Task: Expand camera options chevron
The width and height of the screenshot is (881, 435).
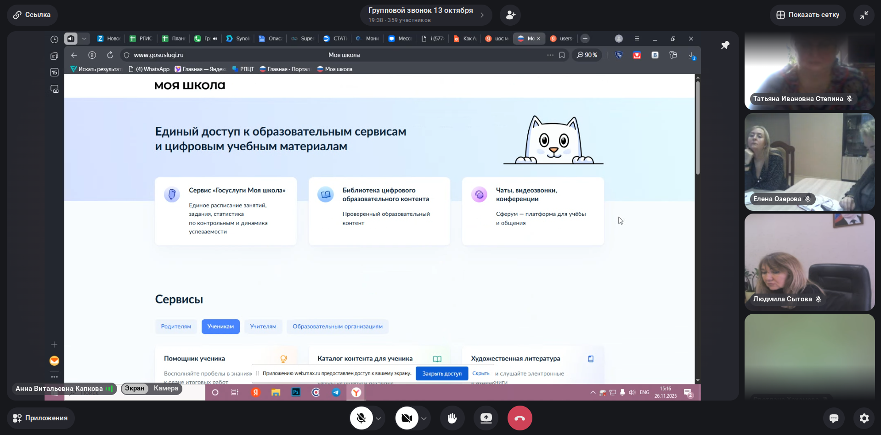Action: pos(424,418)
